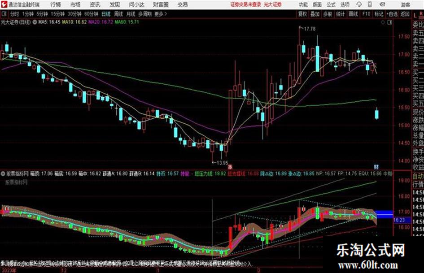This screenshot has height=273, width=424.
Task: Click the L tab in right panel
Action: (x=415, y=15)
